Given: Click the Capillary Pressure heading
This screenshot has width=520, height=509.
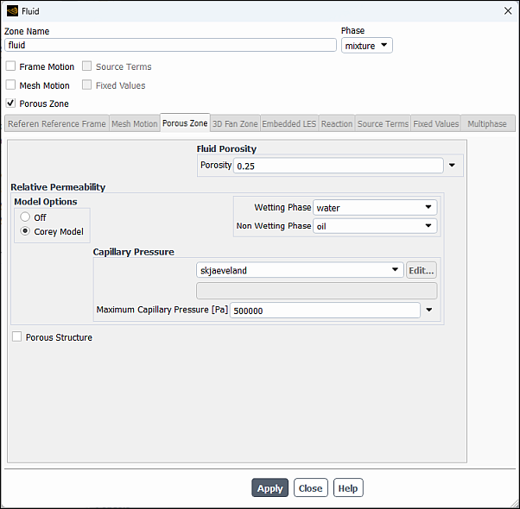Looking at the screenshot, I should (133, 252).
